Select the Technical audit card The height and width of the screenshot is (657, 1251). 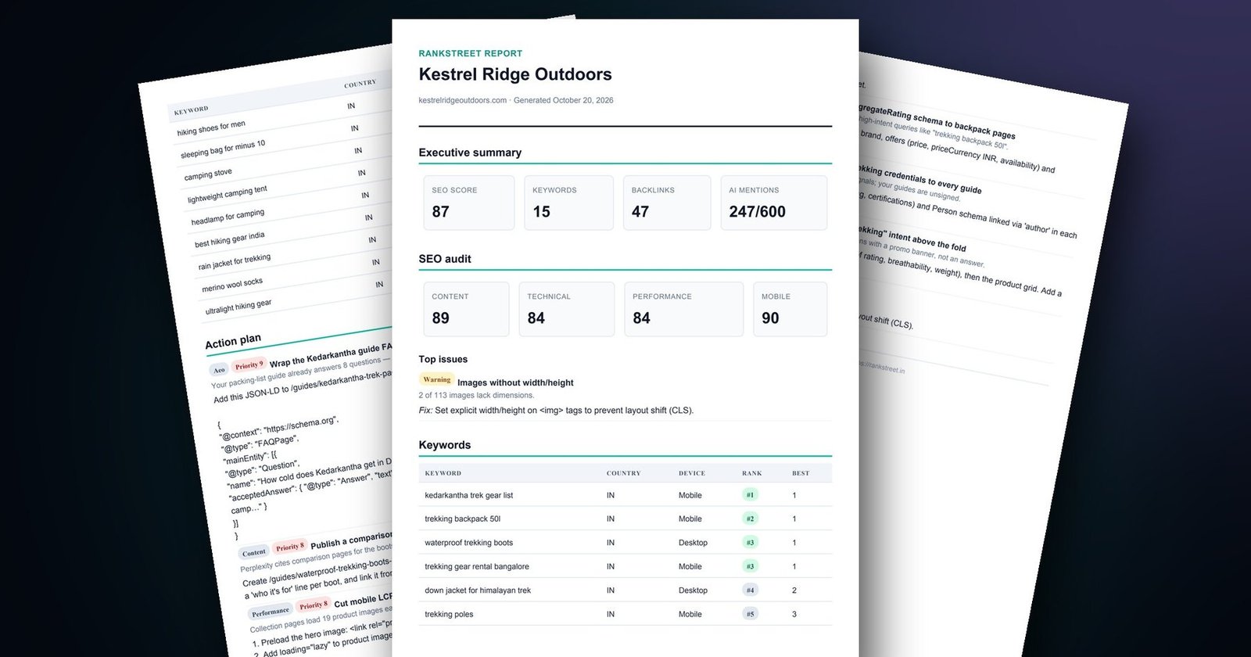click(567, 309)
